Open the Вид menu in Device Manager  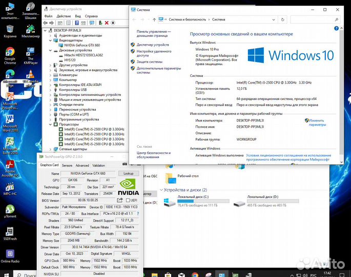[78, 16]
